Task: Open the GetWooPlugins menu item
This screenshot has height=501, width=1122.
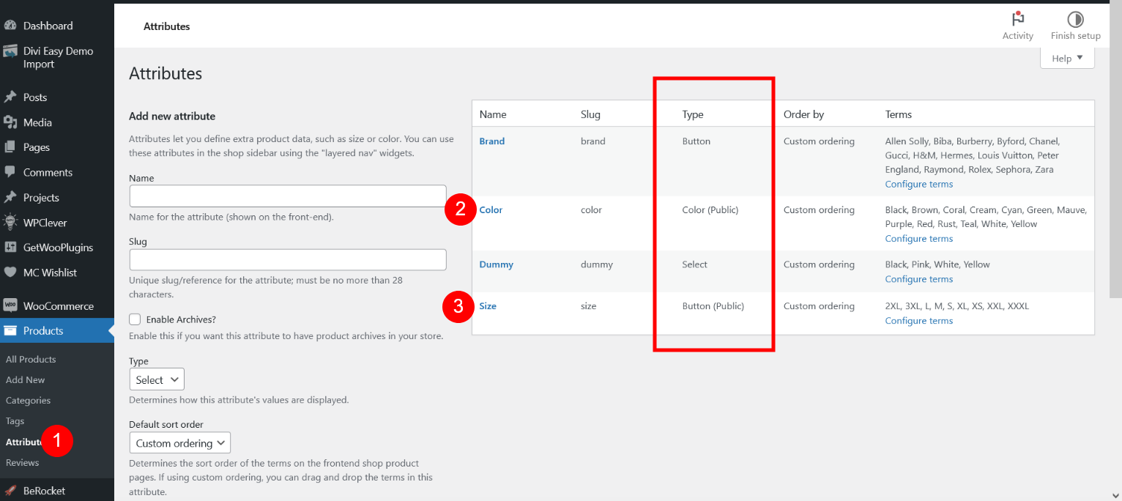Action: click(x=59, y=248)
